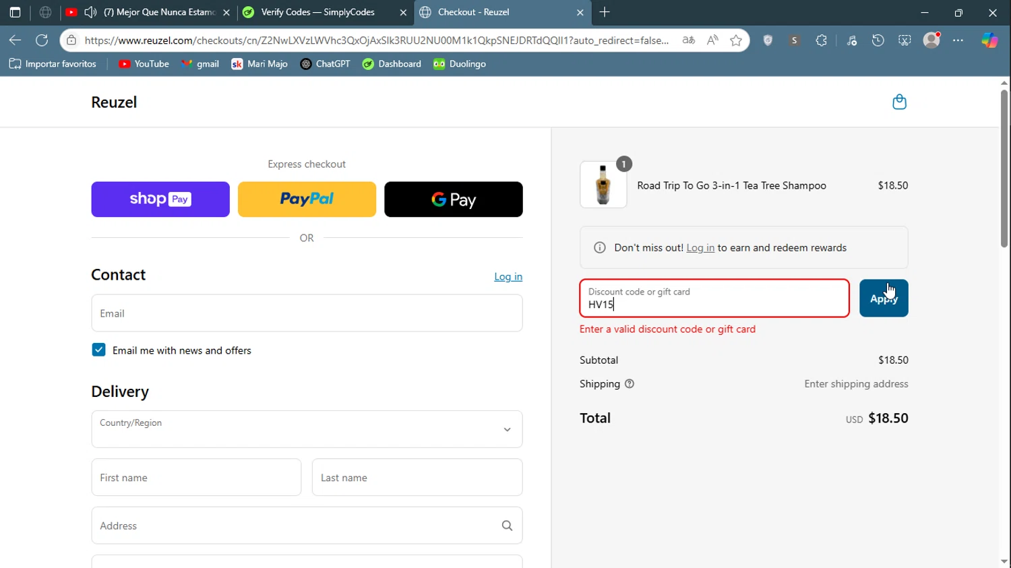Click the Log in link beside Contact

508,277
